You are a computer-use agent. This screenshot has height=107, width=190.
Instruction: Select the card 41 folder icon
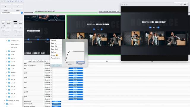pyautogui.click(x=9, y=58)
